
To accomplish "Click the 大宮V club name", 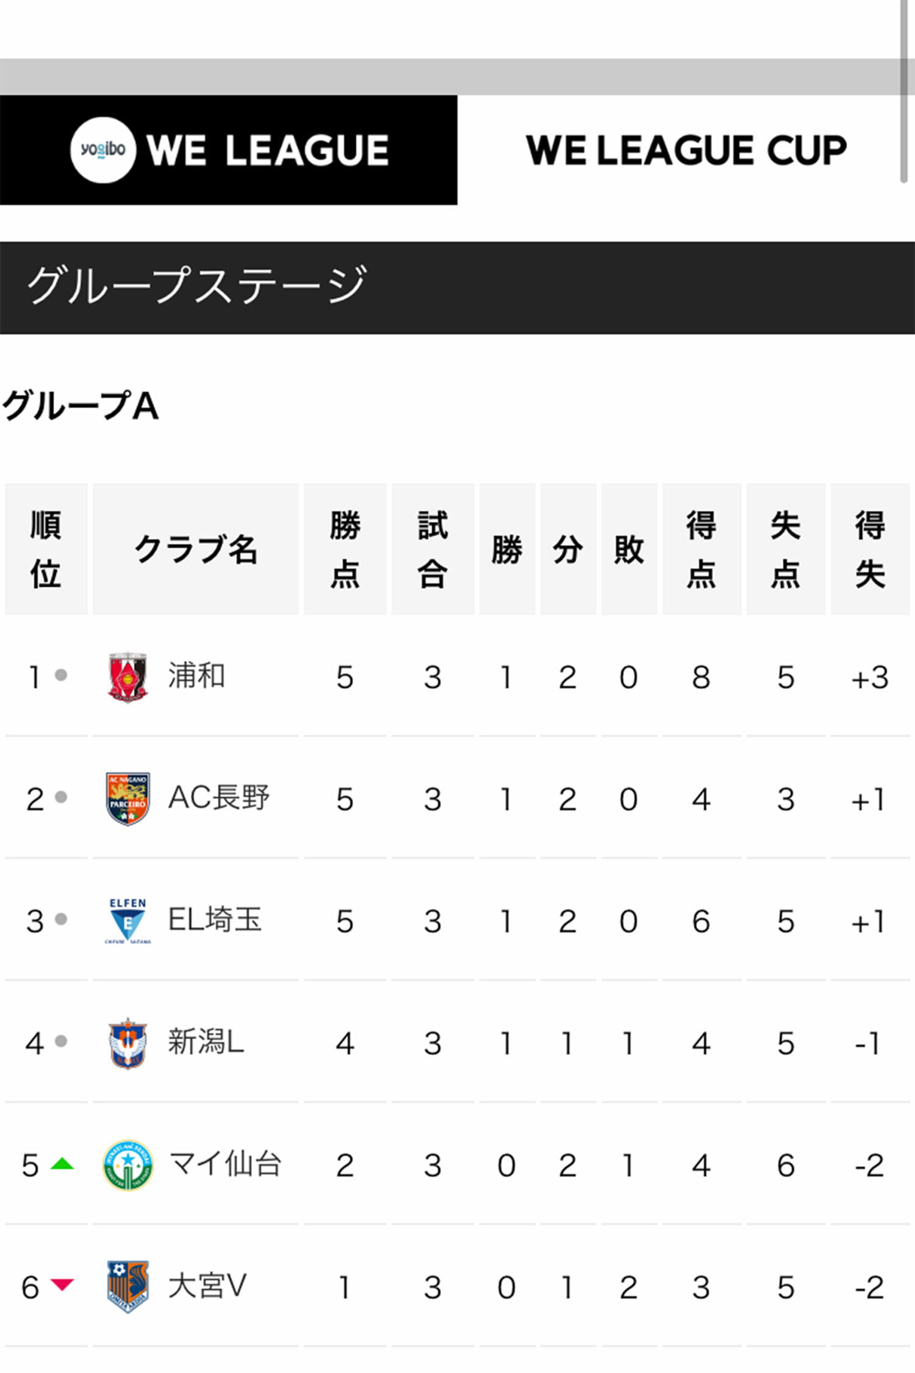I will click(x=207, y=1286).
